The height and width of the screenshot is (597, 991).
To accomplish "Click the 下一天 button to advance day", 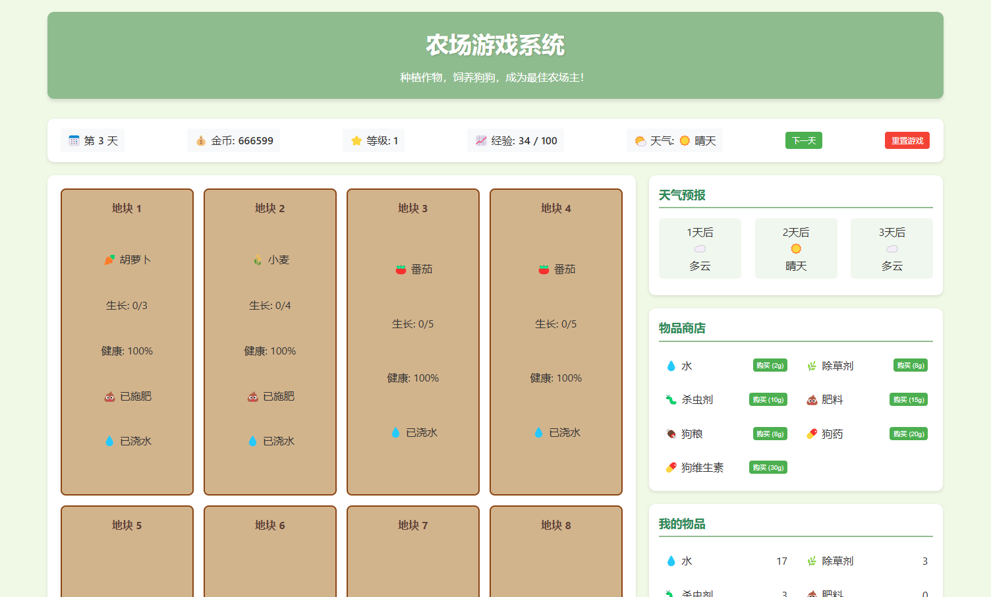I will [803, 140].
